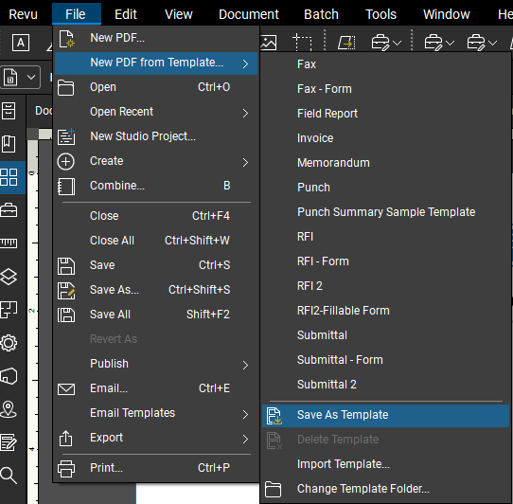Open the first tool chest dropdown arrow
This screenshot has width=513, height=504.
coord(398,43)
